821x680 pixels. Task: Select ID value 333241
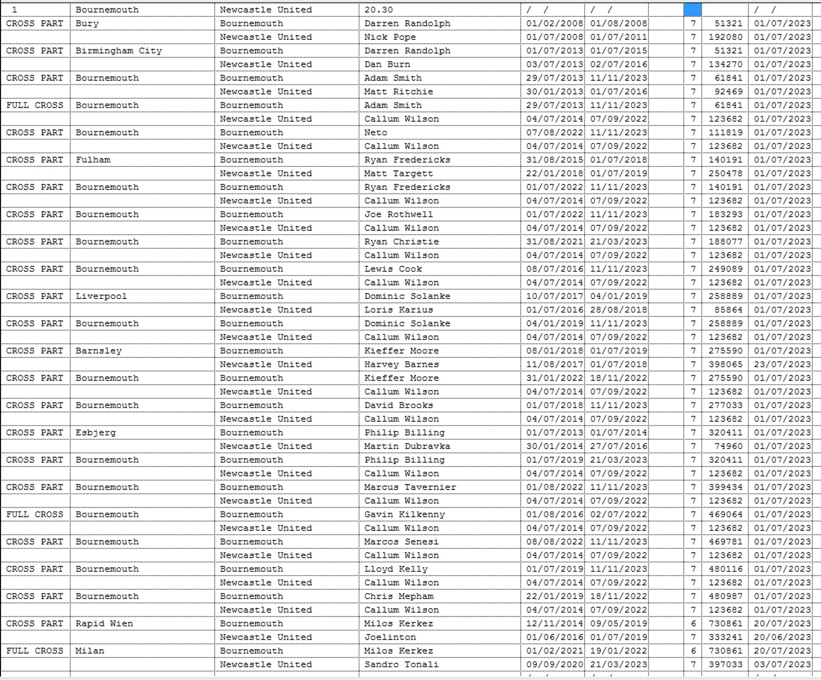[x=725, y=637]
